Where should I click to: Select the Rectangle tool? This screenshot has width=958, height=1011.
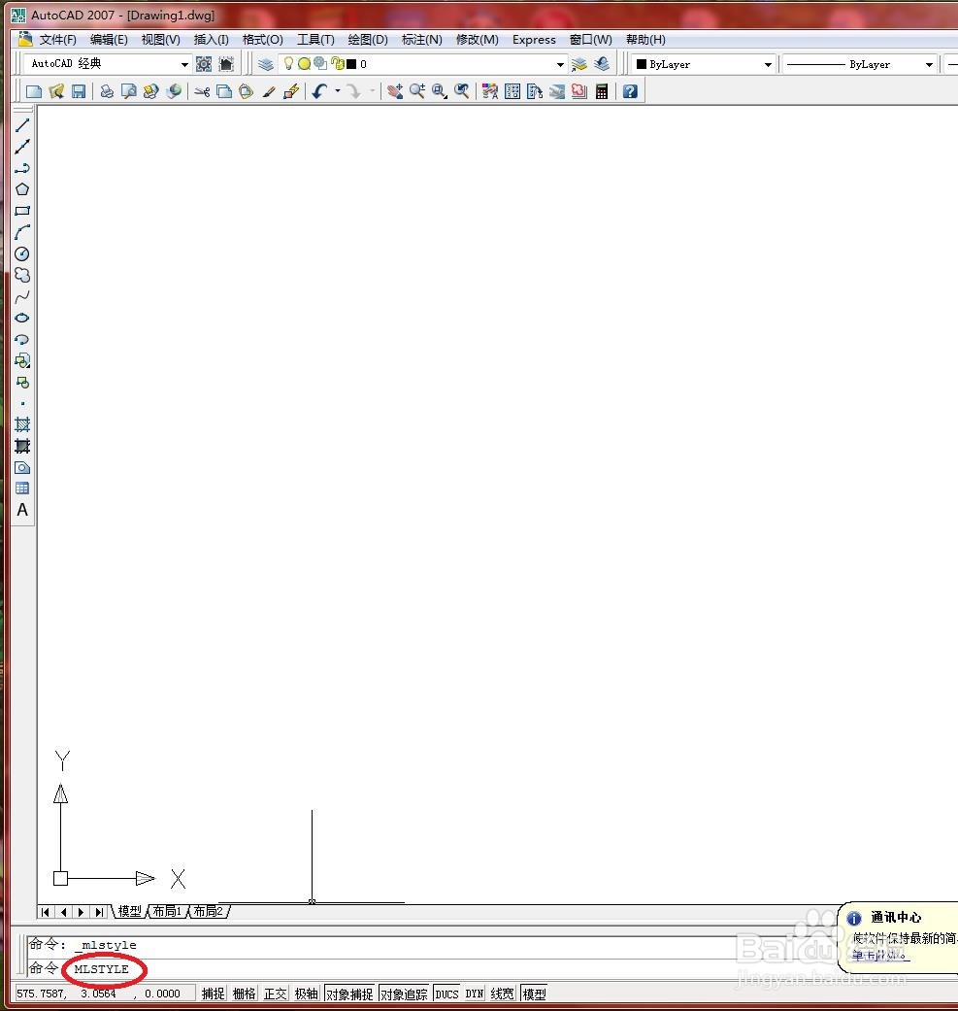(22, 210)
